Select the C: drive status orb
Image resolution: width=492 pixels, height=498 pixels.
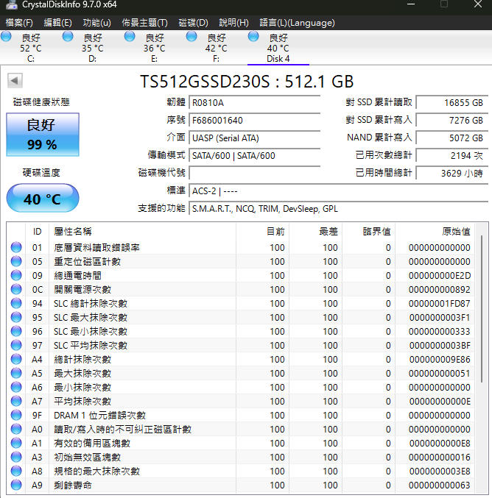[6, 36]
